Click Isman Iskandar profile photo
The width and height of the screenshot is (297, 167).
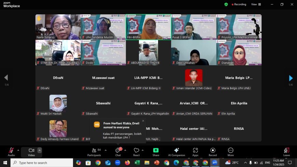click(x=194, y=78)
